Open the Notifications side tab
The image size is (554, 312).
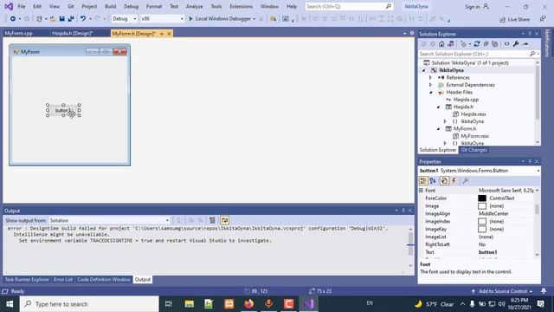(x=547, y=42)
